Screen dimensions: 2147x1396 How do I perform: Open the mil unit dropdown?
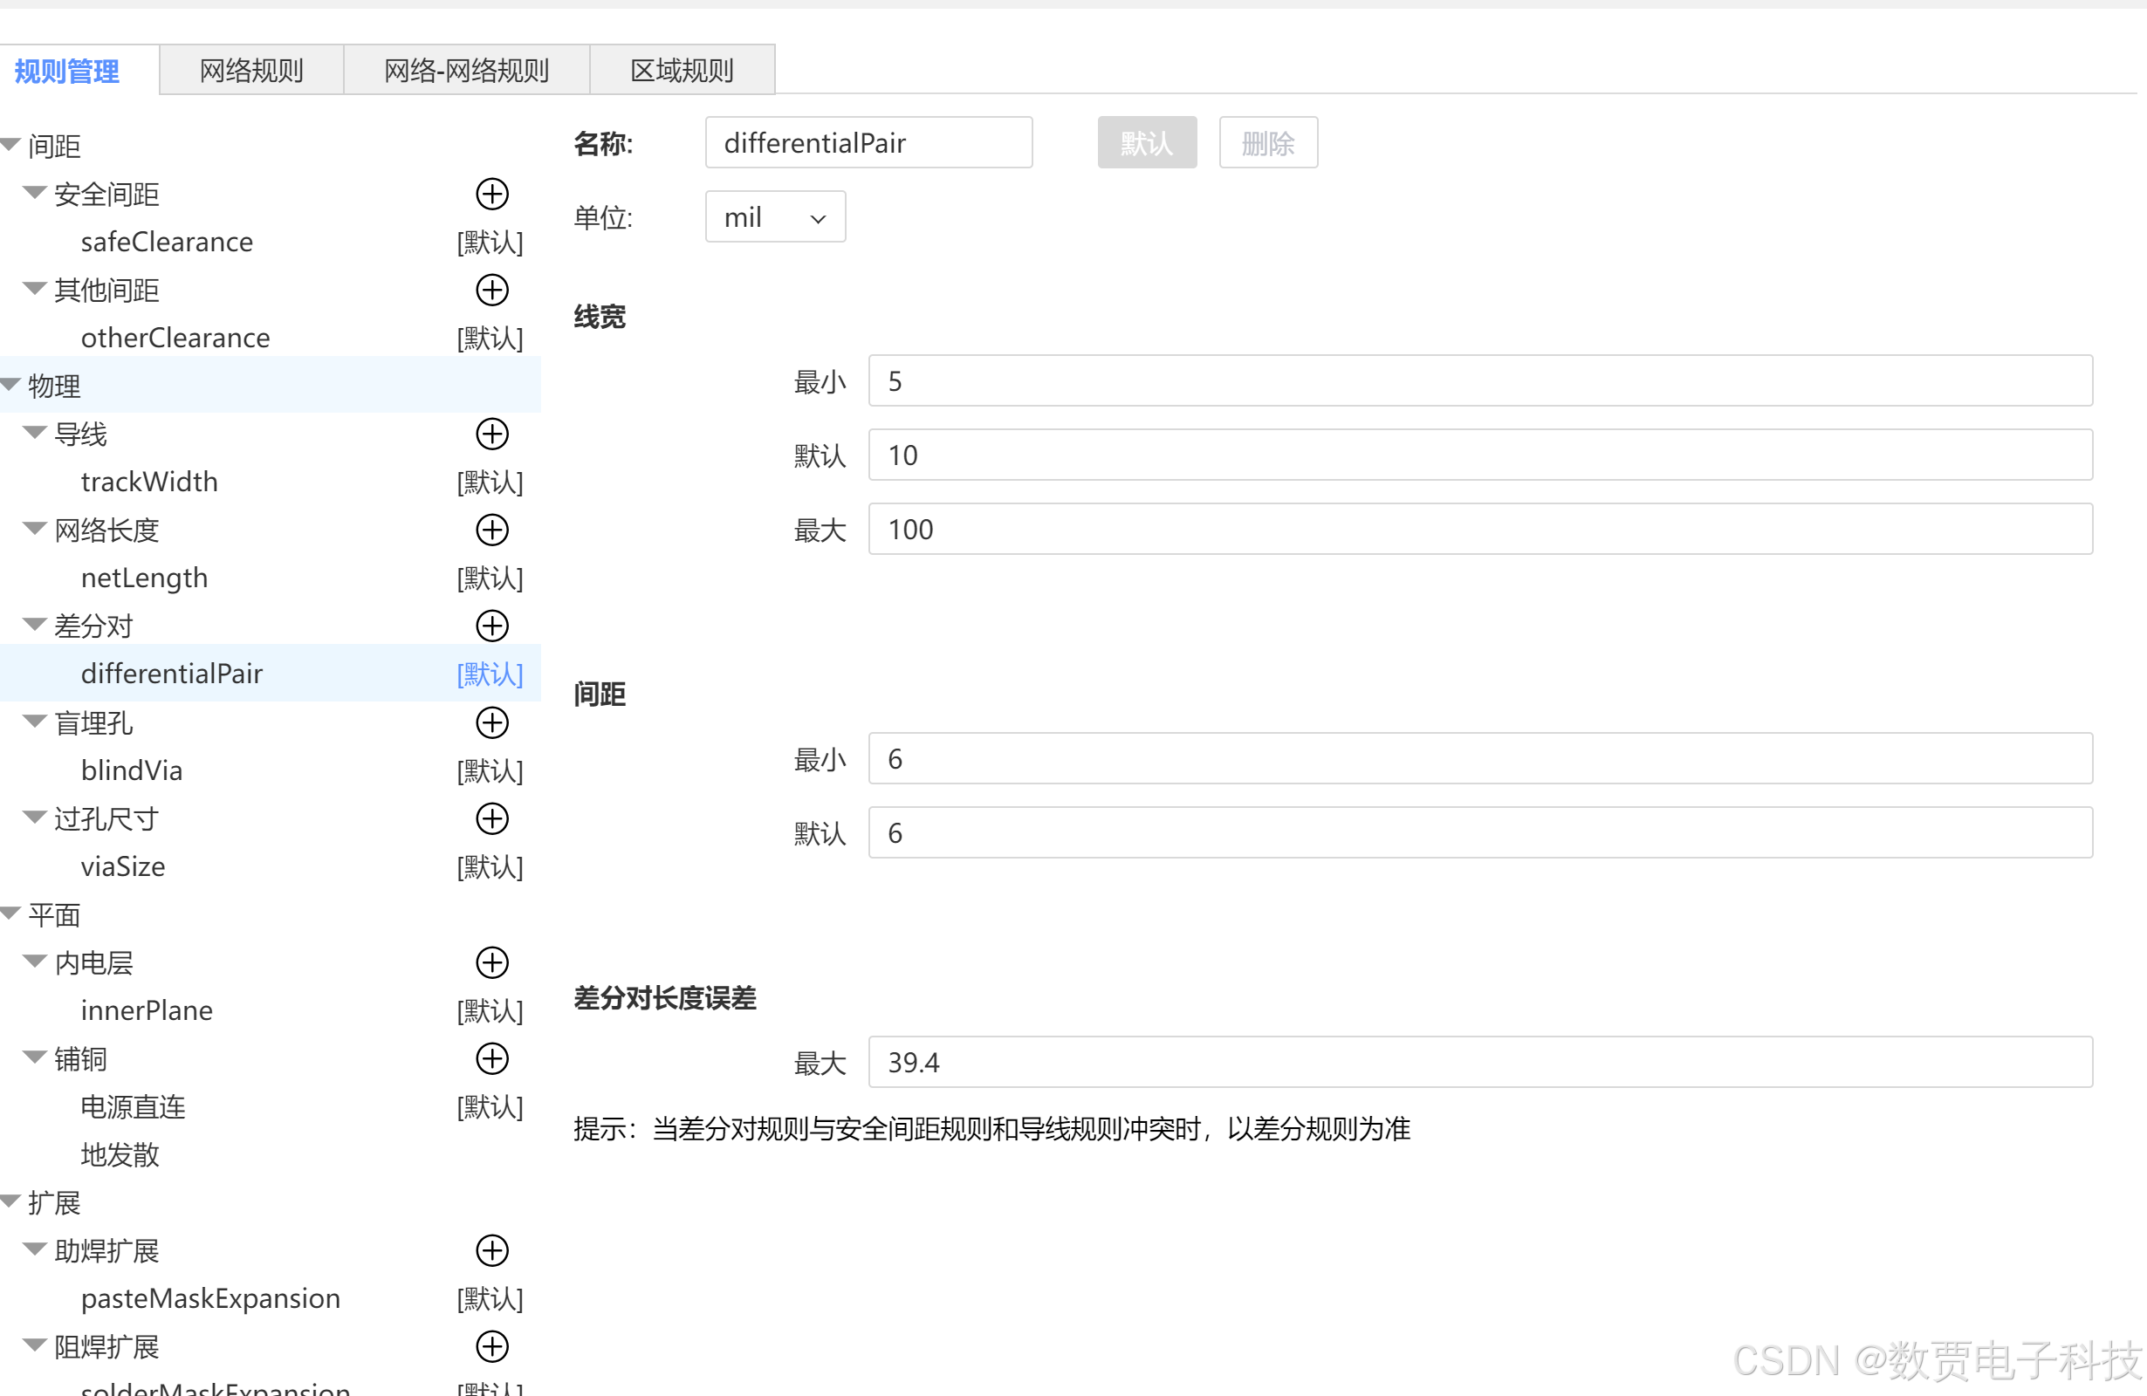775,217
